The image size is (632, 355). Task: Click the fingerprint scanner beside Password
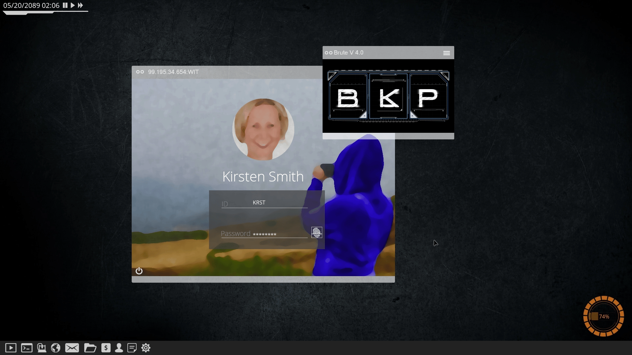click(317, 233)
